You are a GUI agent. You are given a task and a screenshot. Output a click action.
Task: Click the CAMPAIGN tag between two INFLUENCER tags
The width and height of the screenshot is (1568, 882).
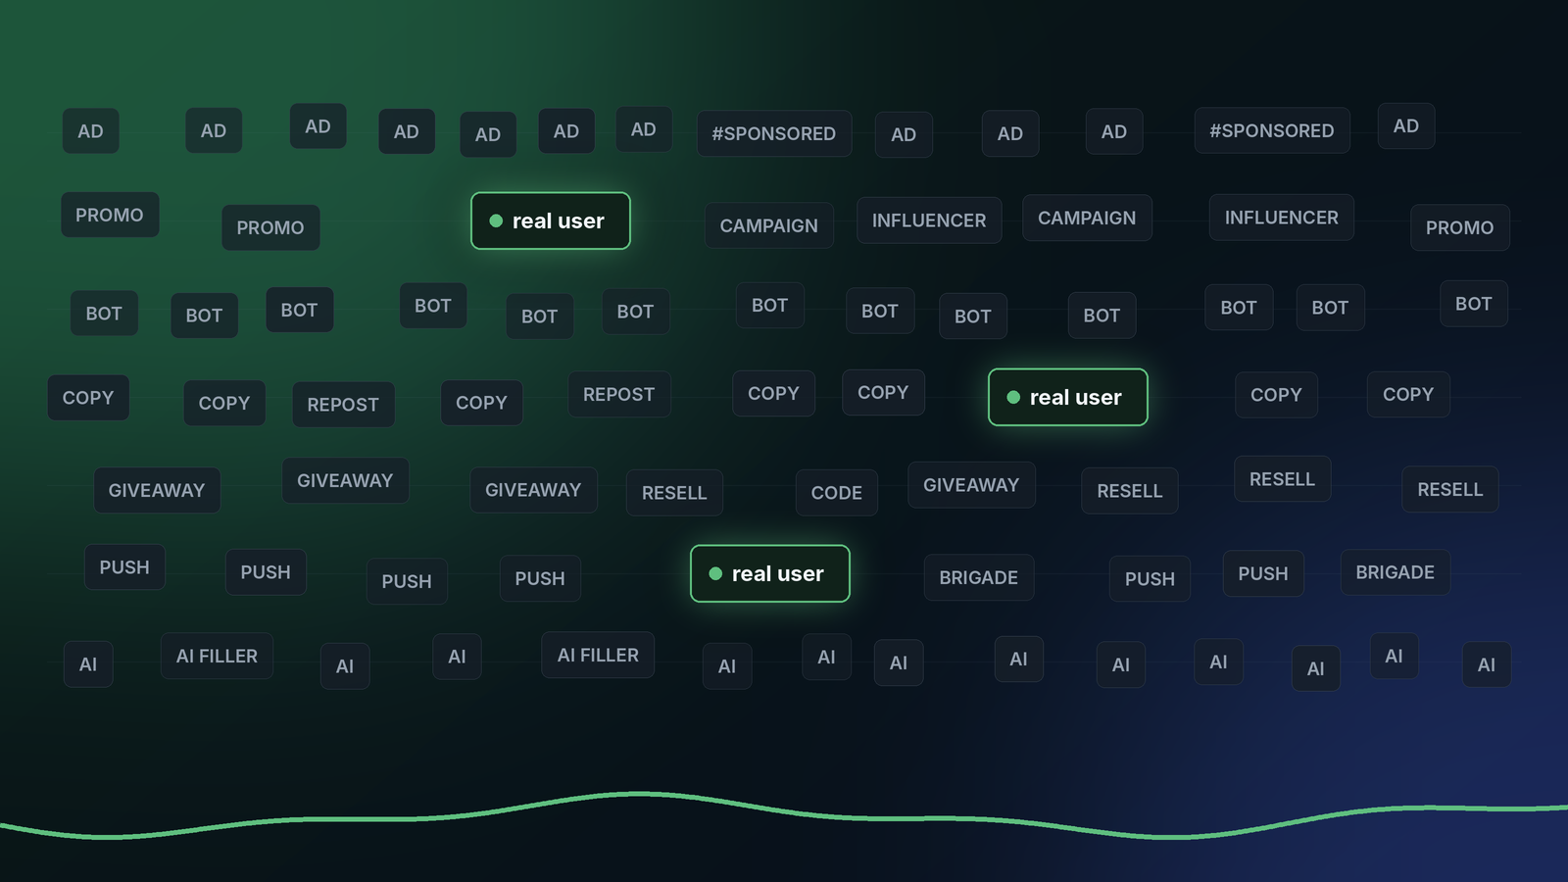(x=1087, y=218)
